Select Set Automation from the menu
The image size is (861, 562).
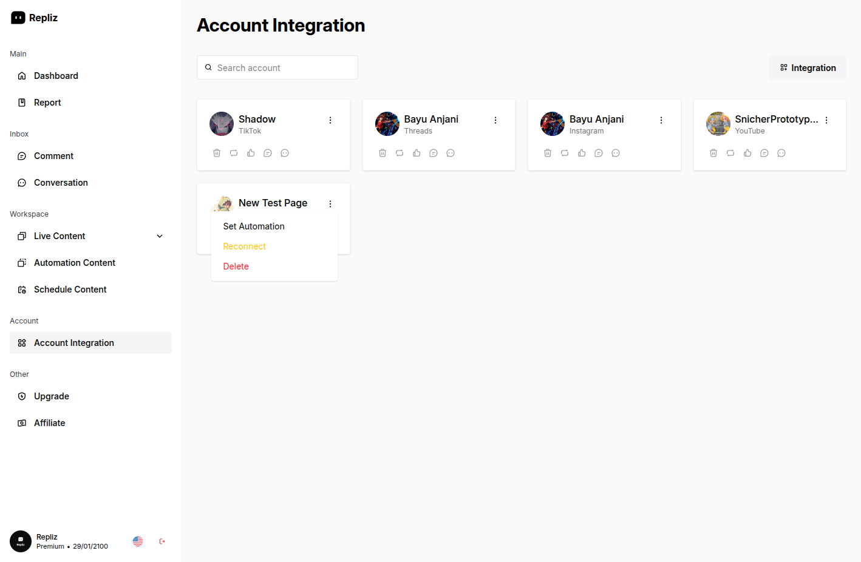pyautogui.click(x=254, y=226)
